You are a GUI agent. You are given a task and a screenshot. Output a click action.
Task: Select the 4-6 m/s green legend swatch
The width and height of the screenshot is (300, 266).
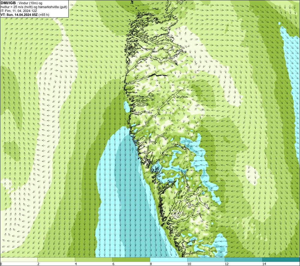tap(94, 259)
